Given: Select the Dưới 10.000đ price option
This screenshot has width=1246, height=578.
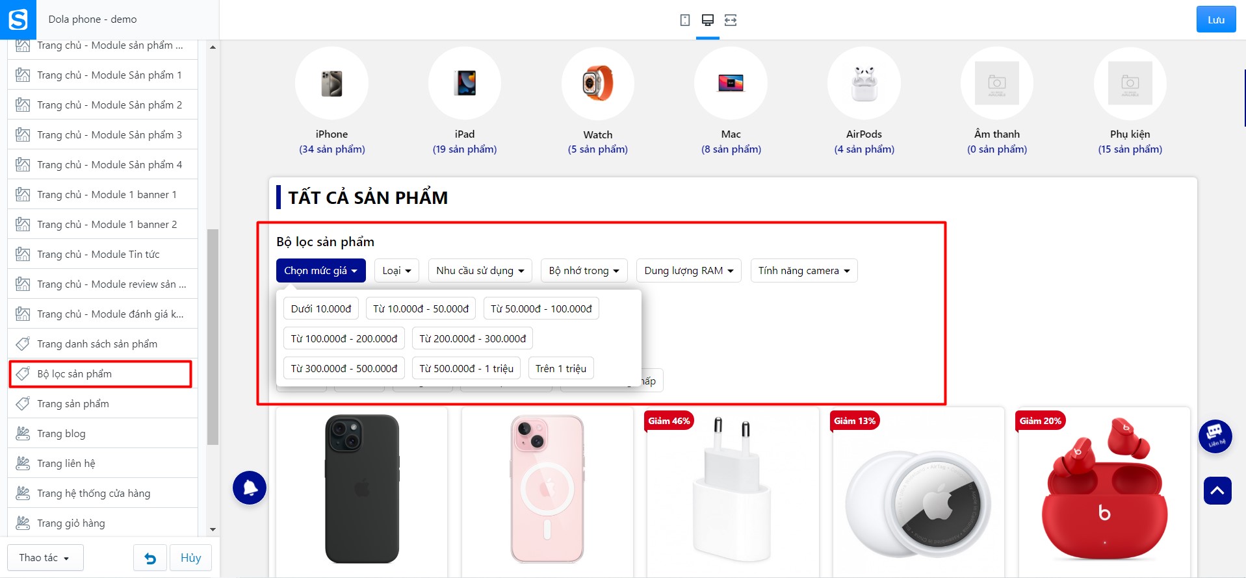Looking at the screenshot, I should pyautogui.click(x=321, y=308).
